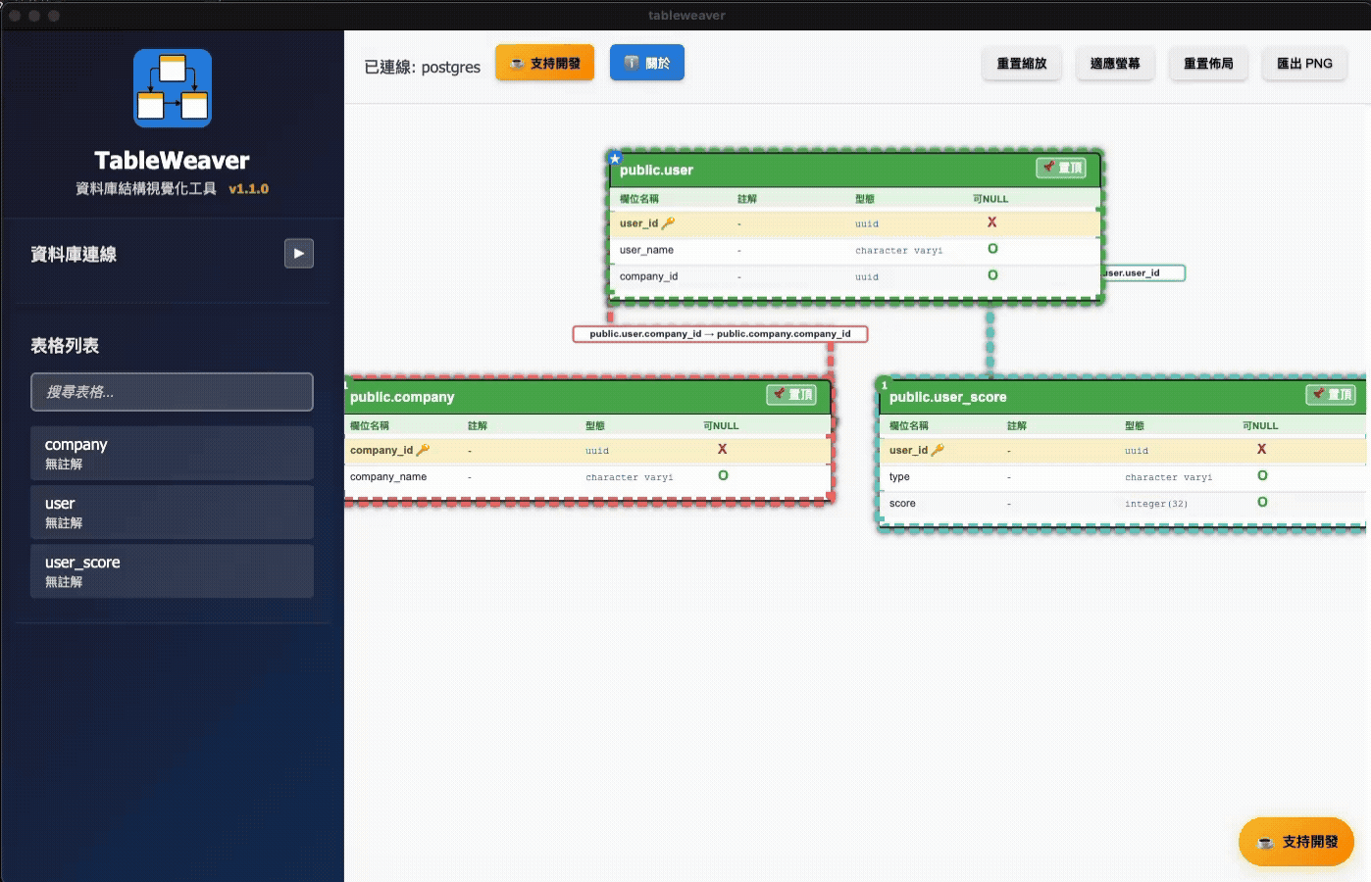Click the orange support development button in toolbar
The width and height of the screenshot is (1371, 882).
click(x=544, y=64)
